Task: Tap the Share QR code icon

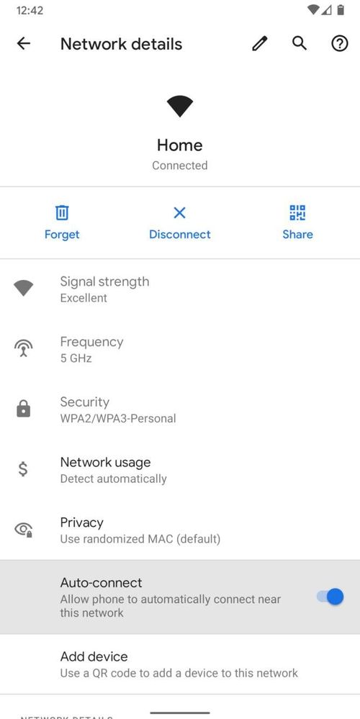Action: coord(297,213)
